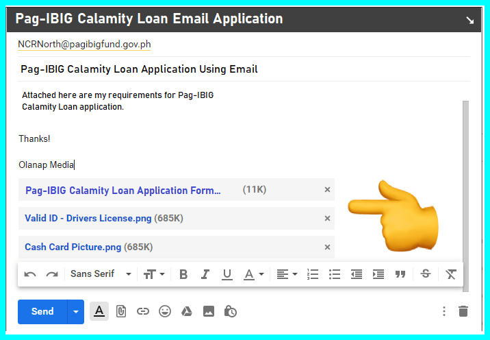The height and width of the screenshot is (340, 490).
Task: Minimize the compose window using the arrow
Action: coord(469,21)
